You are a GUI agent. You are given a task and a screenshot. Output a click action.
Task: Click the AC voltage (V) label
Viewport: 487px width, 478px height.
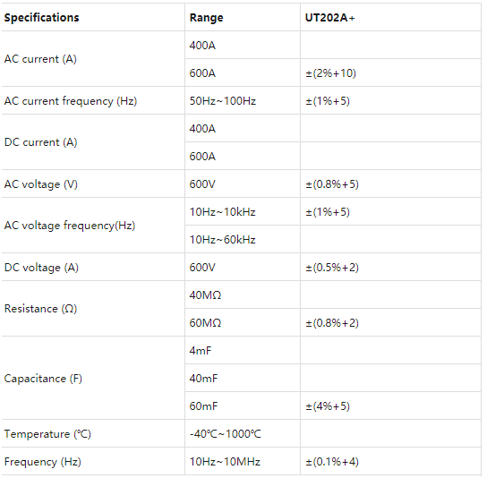click(40, 184)
